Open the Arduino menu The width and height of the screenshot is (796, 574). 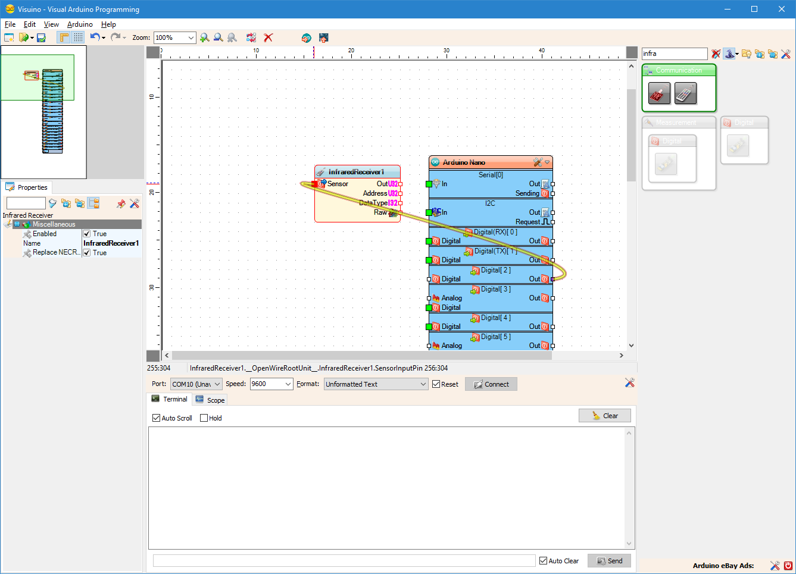(x=80, y=24)
